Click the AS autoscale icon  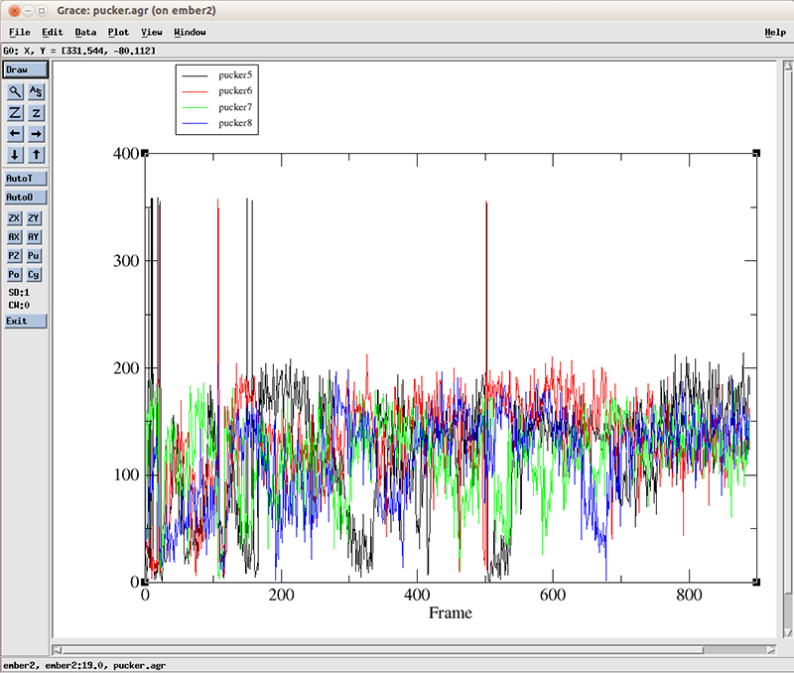click(x=36, y=91)
